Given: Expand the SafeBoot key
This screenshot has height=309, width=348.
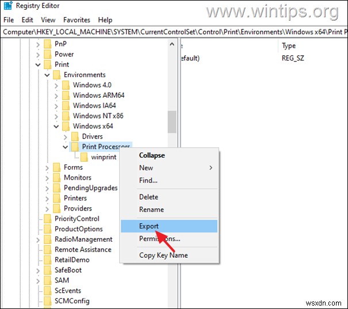Looking at the screenshot, I should pos(38,270).
